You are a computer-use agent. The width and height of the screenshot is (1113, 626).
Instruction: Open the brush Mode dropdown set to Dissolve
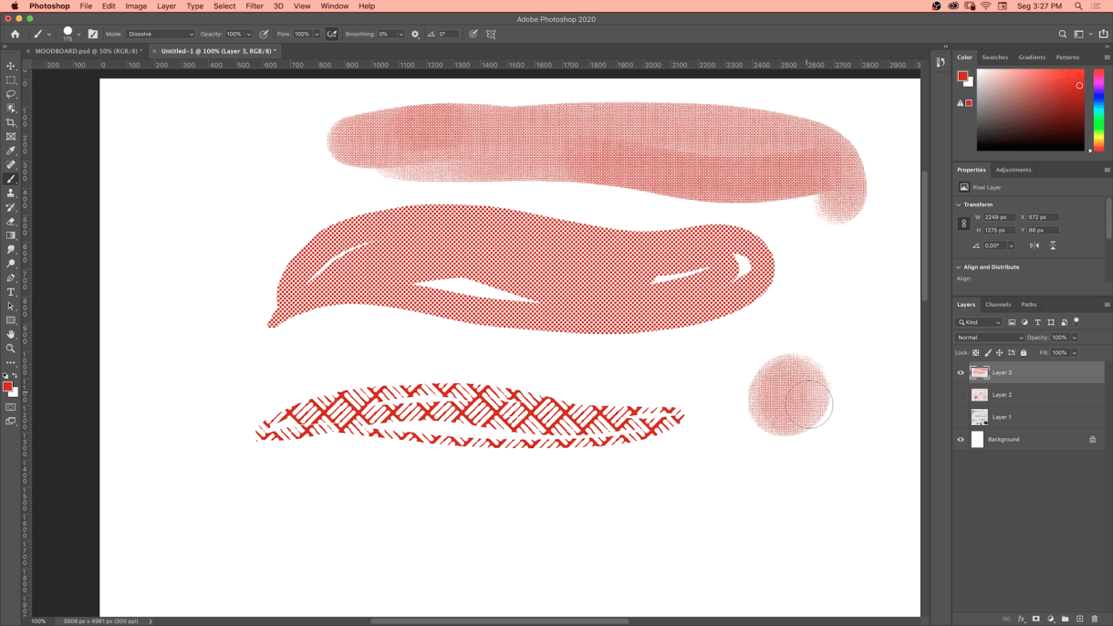pos(161,34)
